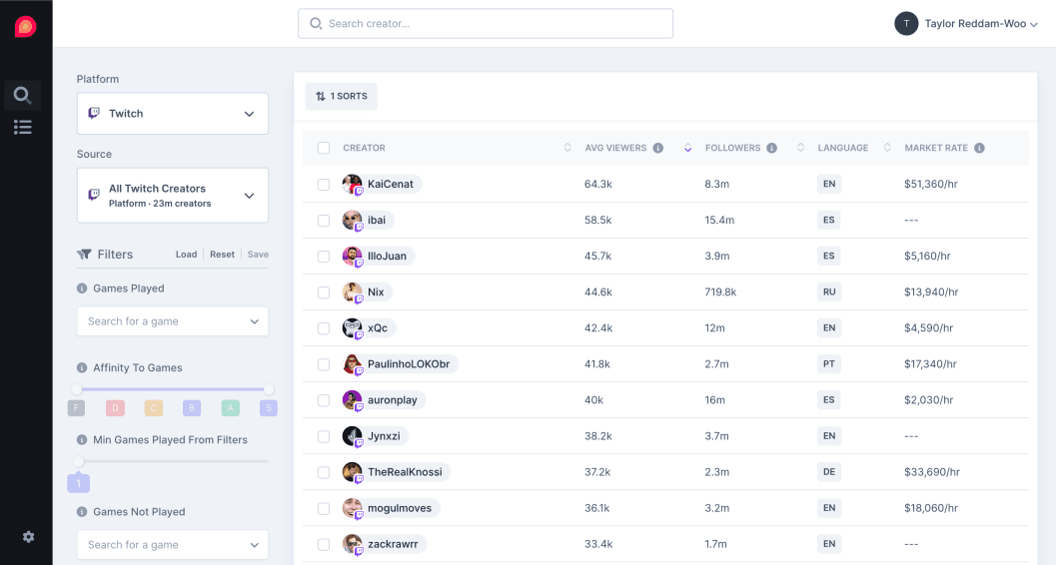
Task: Click the 1 SORTS button
Action: pyautogui.click(x=342, y=96)
